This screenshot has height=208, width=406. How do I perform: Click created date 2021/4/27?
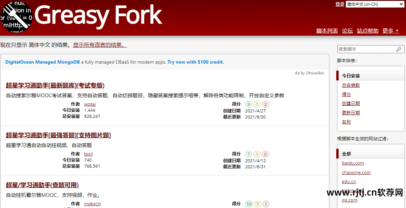coord(255,111)
